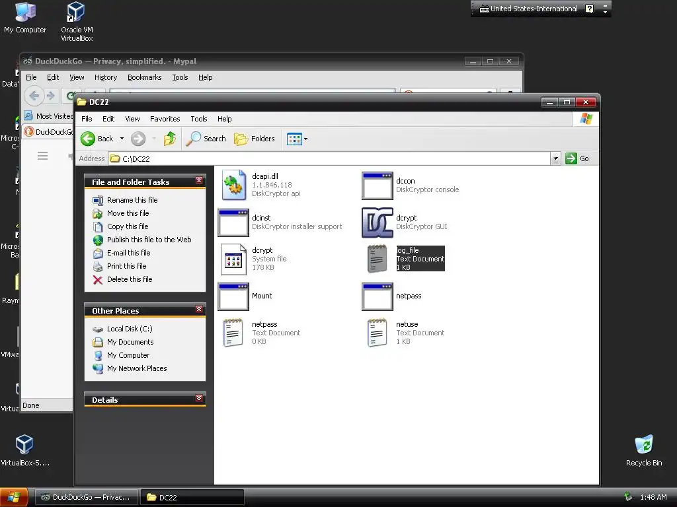Open the Views icon menu
677x507 pixels.
coord(297,139)
